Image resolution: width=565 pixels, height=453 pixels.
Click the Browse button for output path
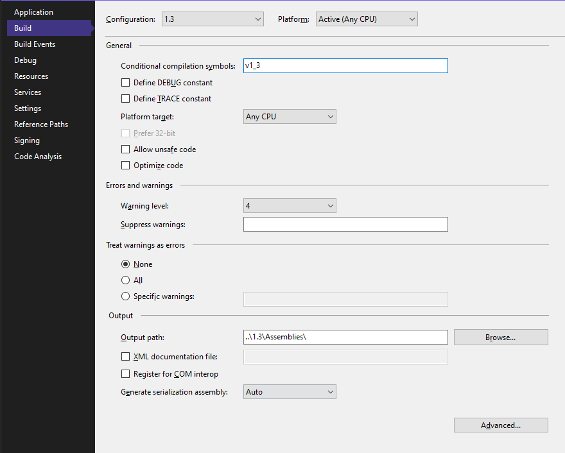[x=500, y=337]
